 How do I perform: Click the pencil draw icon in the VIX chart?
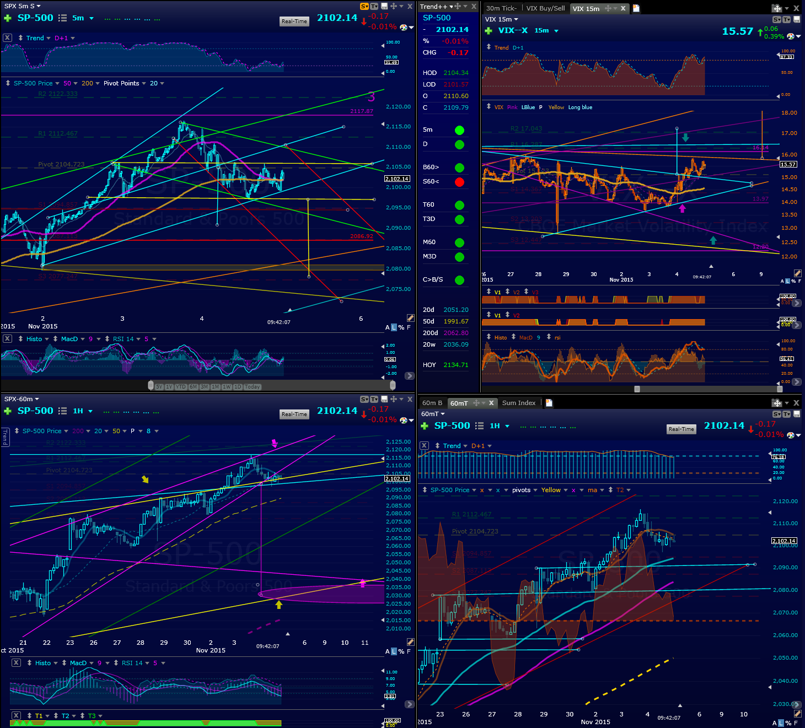coord(797,273)
